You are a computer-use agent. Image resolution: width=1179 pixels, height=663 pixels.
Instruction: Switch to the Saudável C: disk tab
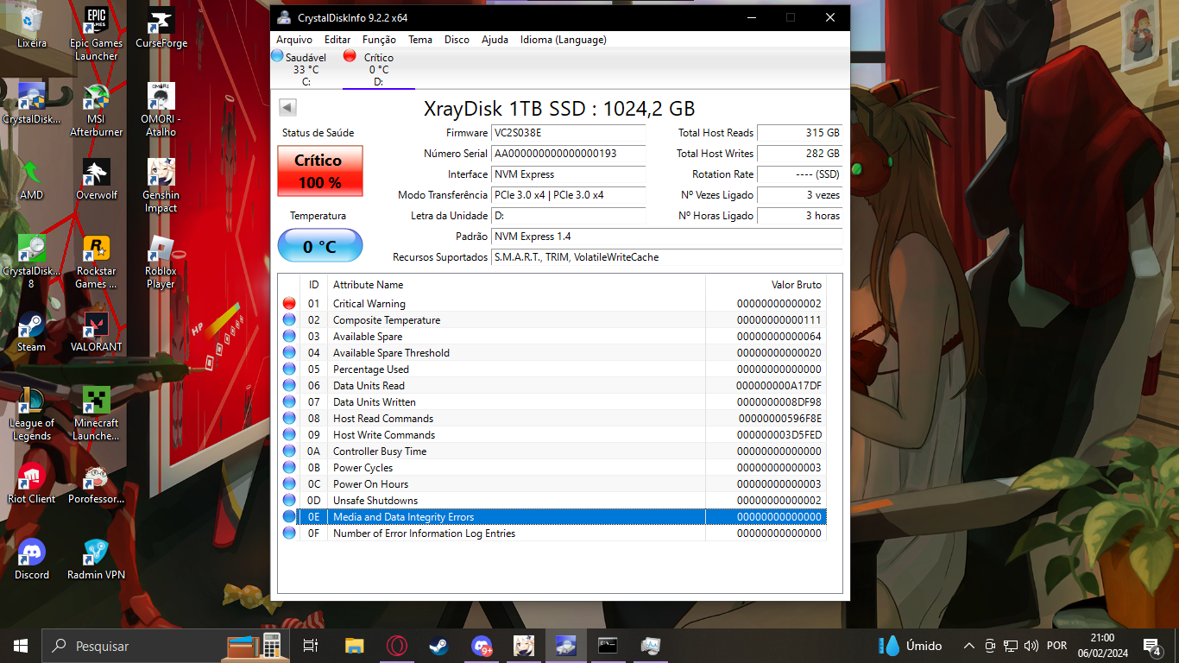[x=306, y=69]
